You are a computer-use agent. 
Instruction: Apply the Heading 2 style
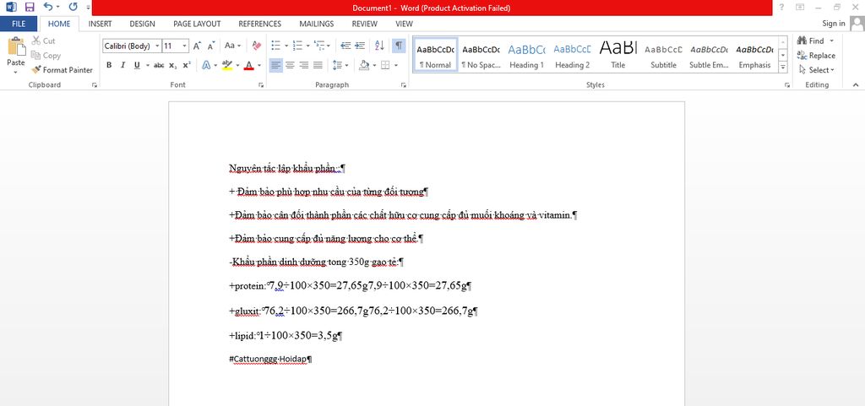[x=572, y=55]
